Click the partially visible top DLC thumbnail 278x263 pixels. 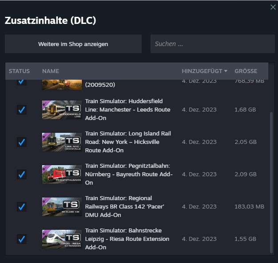(62, 84)
